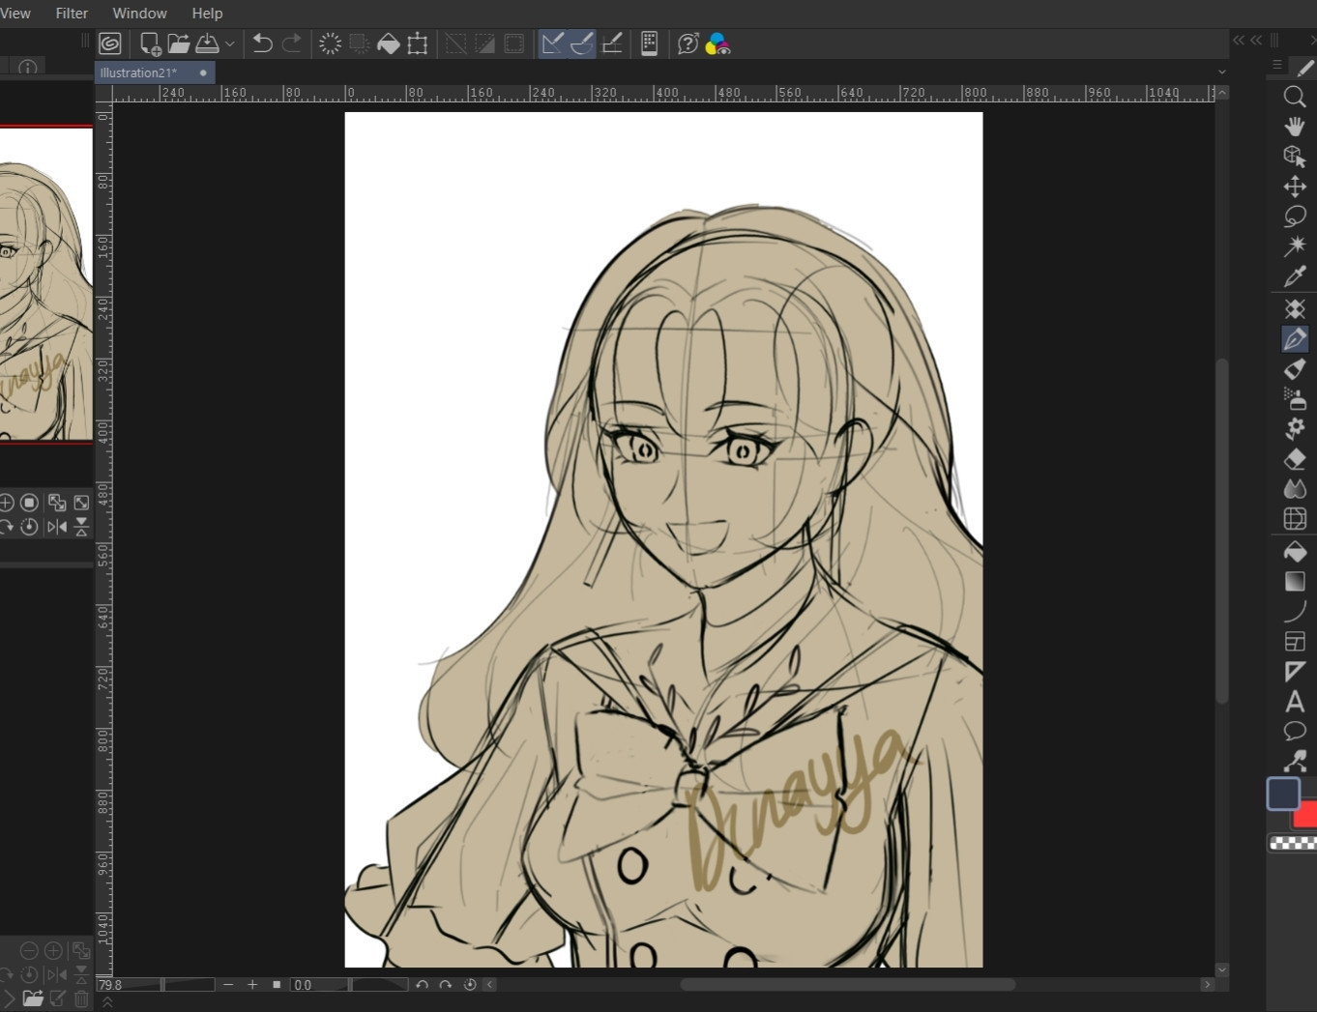Open the tool palette menu icon

click(x=1276, y=65)
